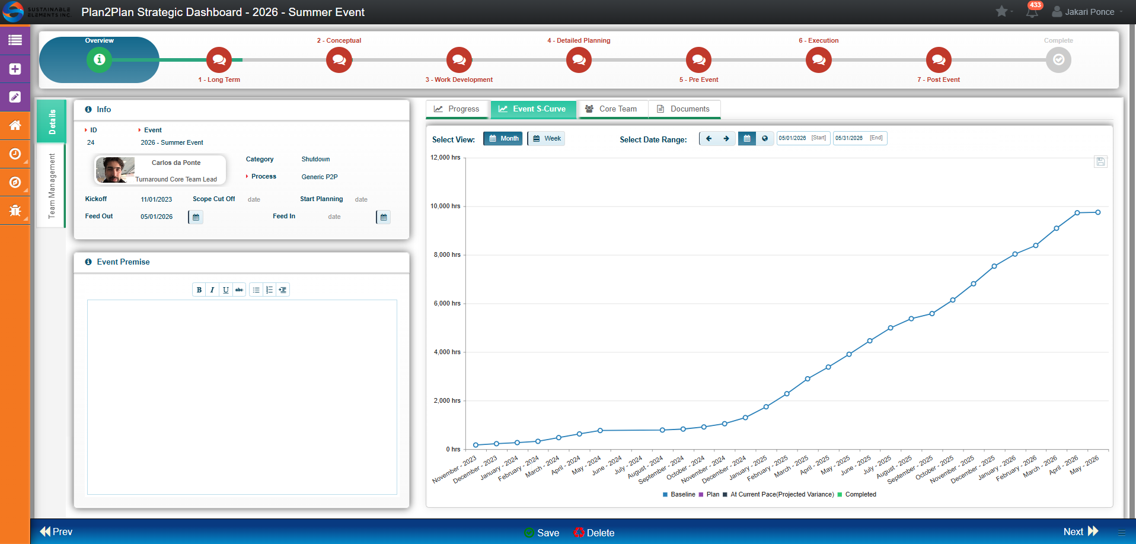Click the Feed Out date 05/01/2026
Screen dimensions: 1136x544
click(x=157, y=217)
